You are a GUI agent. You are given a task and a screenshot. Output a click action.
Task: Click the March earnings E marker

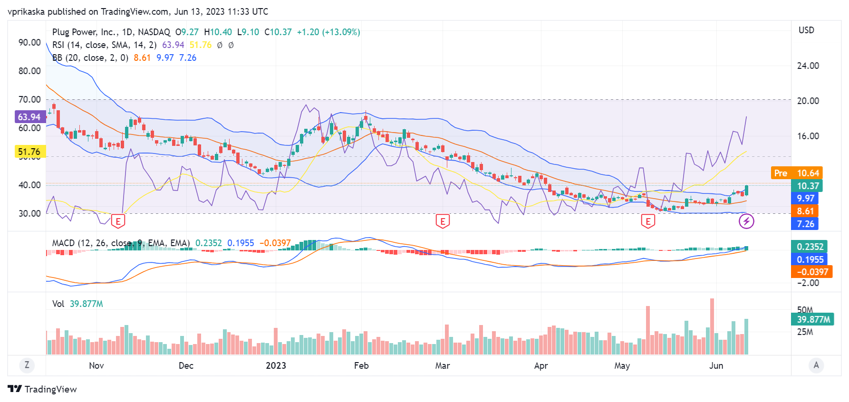tap(443, 221)
